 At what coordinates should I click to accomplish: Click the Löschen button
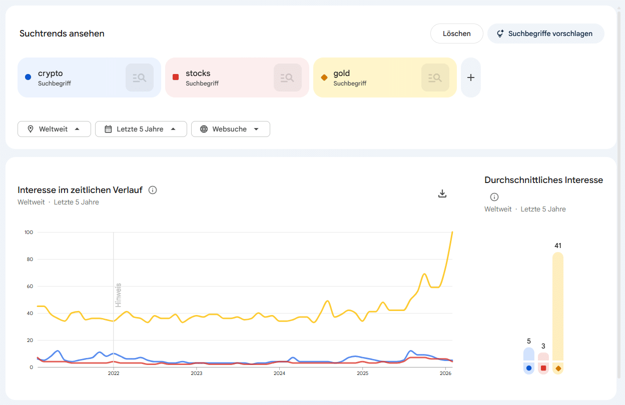[x=456, y=33]
